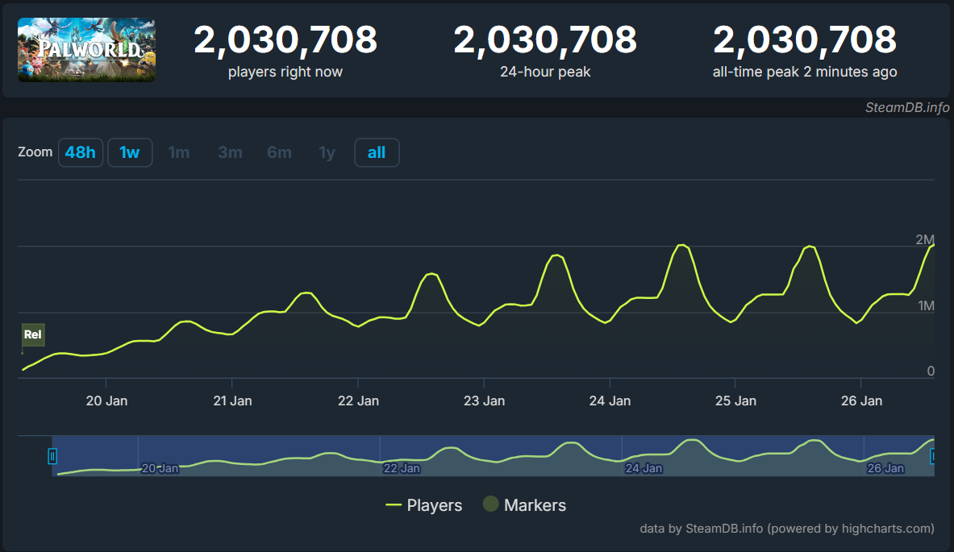Click the 'players right now' count

285,40
